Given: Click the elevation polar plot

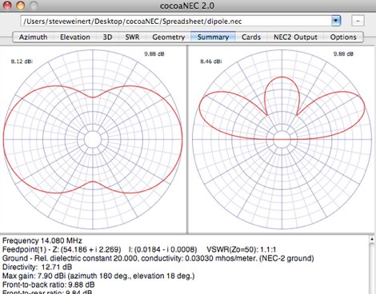Looking at the screenshot, I should click(x=282, y=139).
